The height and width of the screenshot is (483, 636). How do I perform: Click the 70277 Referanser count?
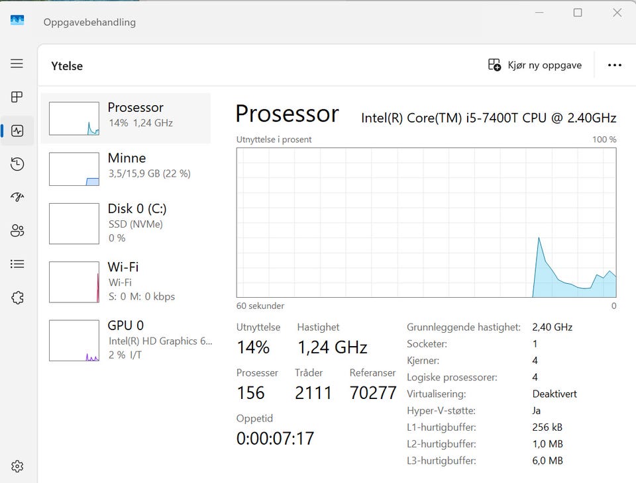[x=373, y=392]
